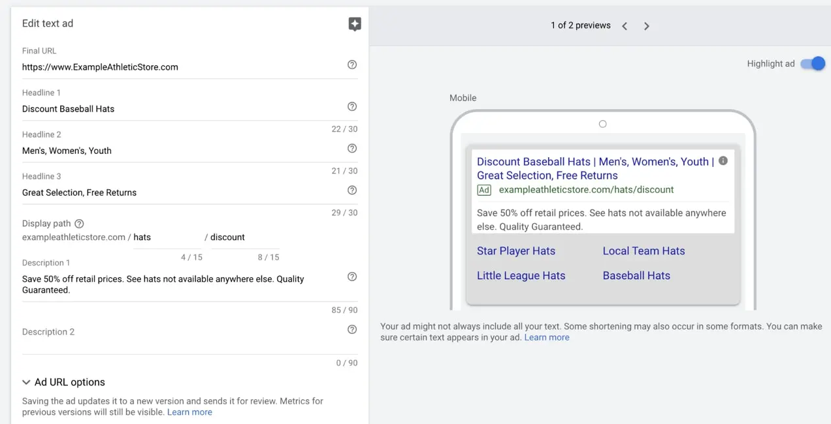Click the 0 / 90 character counter
831x424 pixels.
point(347,363)
